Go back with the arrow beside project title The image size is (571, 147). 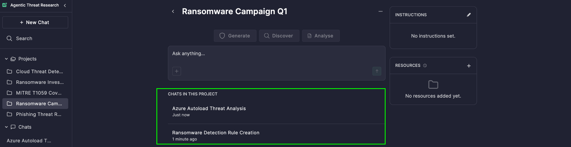pyautogui.click(x=173, y=11)
